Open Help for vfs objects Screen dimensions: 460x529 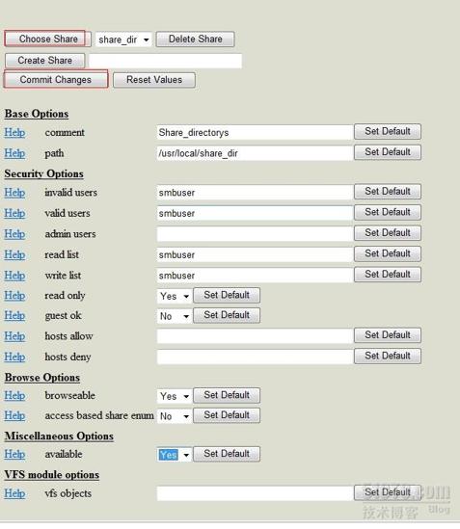tap(14, 493)
